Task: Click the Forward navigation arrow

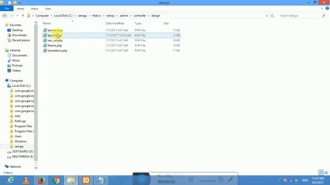Action: click(x=11, y=15)
